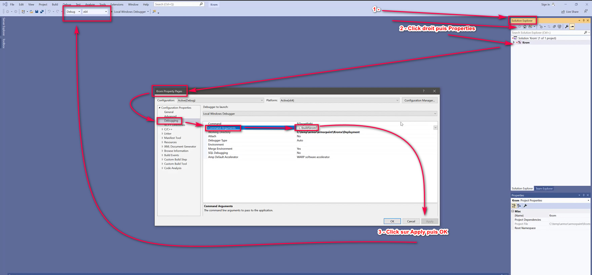Open the Command Arguments value dropdown arrow
Image resolution: width=592 pixels, height=275 pixels.
tap(435, 128)
